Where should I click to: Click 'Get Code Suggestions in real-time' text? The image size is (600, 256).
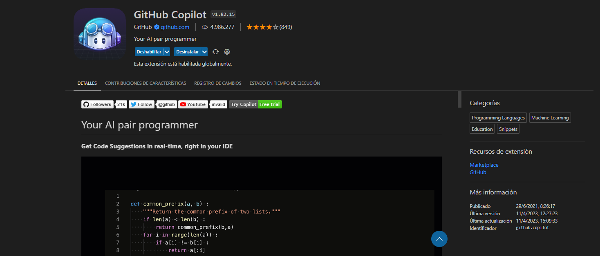click(157, 146)
